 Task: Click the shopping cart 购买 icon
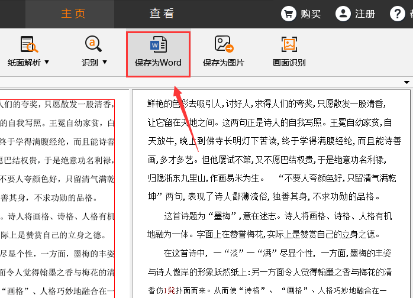click(x=288, y=14)
